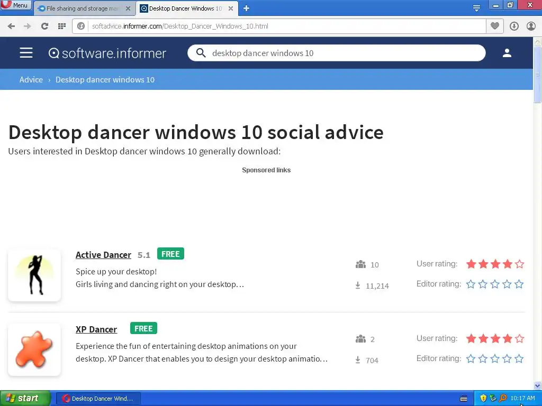
Task: Close the Desktop Dancer Windows 10 tab
Action: pyautogui.click(x=231, y=8)
